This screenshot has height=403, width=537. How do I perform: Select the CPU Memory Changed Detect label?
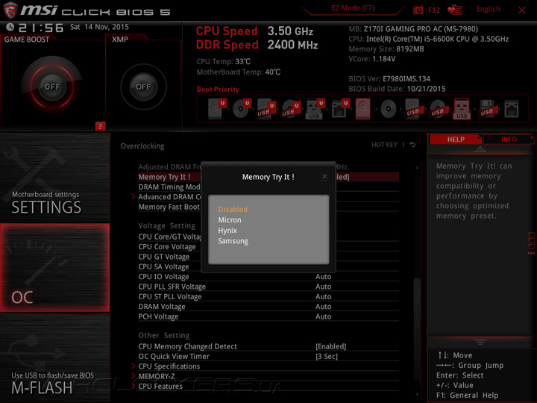point(187,346)
